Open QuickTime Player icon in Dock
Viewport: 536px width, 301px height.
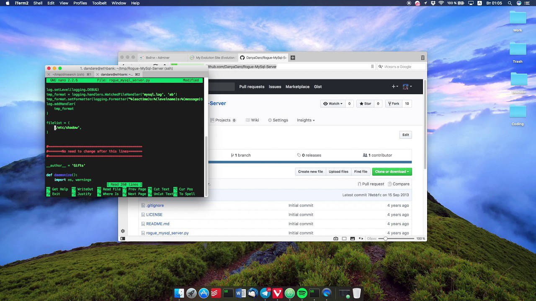pos(327,293)
